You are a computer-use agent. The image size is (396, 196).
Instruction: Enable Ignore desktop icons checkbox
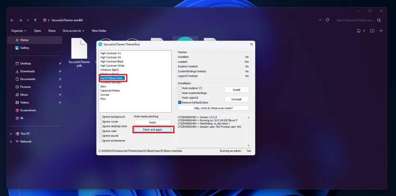(x=100, y=126)
